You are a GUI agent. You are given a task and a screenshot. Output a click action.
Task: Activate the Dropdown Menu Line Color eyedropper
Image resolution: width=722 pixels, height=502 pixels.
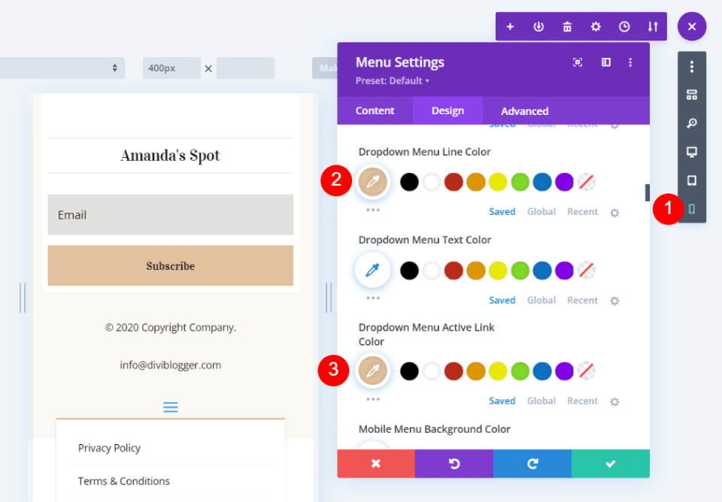coord(372,181)
